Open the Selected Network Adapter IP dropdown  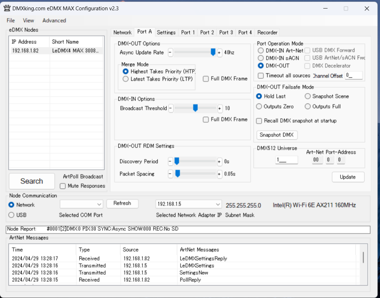point(189,204)
